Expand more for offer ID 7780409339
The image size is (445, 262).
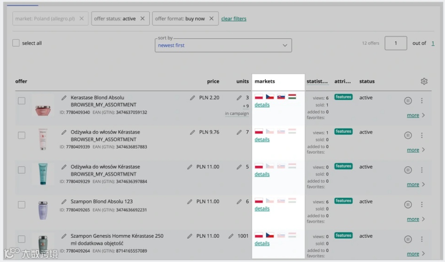click(x=416, y=150)
